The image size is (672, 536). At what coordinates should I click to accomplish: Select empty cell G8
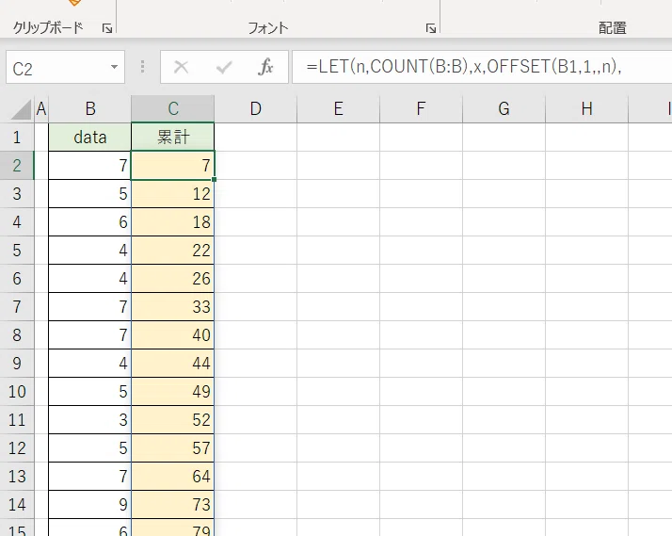(504, 335)
